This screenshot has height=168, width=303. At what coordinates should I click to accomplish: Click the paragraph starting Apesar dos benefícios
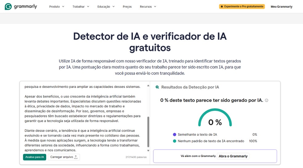pos(83,109)
